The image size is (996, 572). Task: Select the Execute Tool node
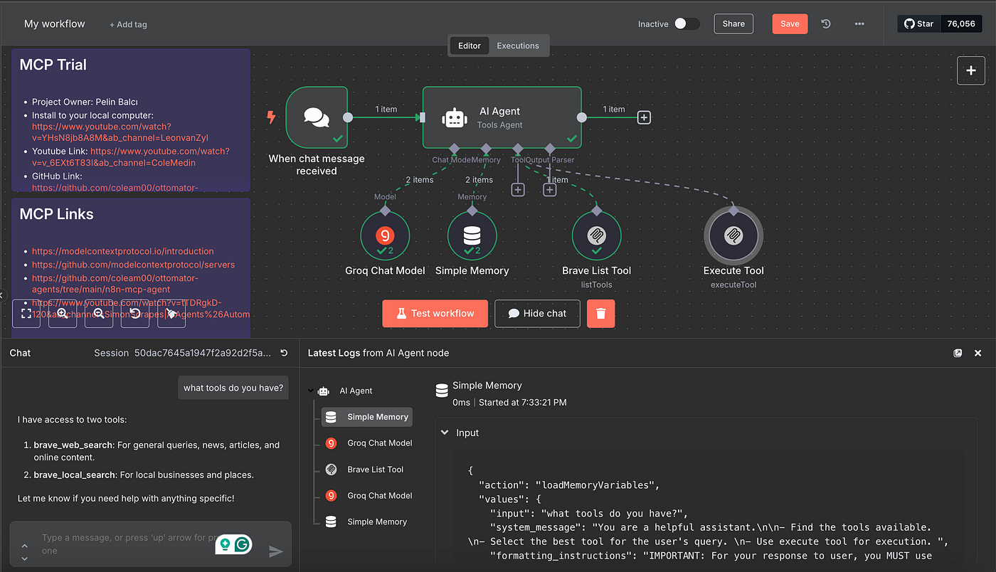[733, 236]
